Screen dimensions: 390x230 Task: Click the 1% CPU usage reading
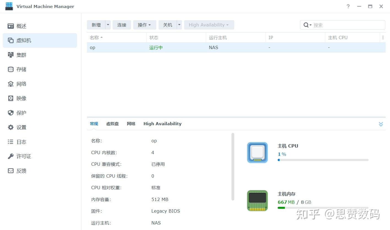[x=282, y=154]
